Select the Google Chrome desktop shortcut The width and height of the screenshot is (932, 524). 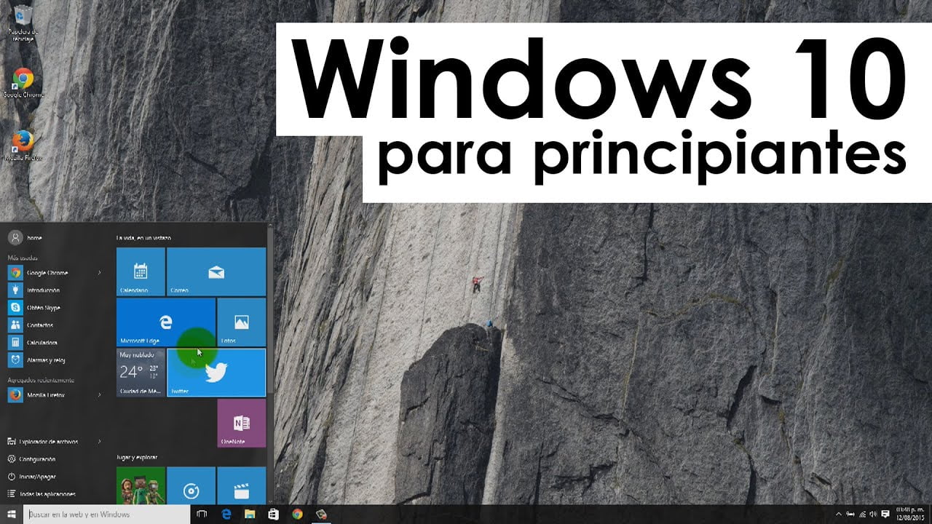tap(23, 83)
